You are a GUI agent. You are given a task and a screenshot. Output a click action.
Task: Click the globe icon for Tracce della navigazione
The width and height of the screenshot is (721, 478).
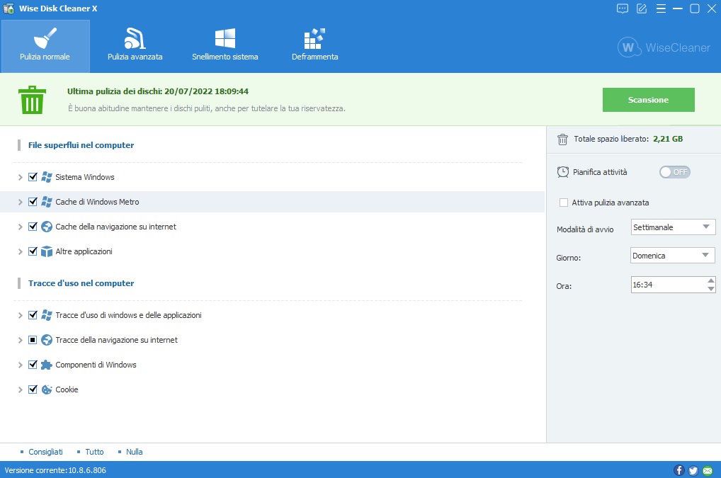(x=47, y=340)
